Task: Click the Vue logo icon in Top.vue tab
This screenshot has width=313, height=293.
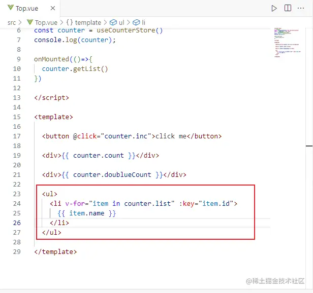Action: click(x=11, y=8)
